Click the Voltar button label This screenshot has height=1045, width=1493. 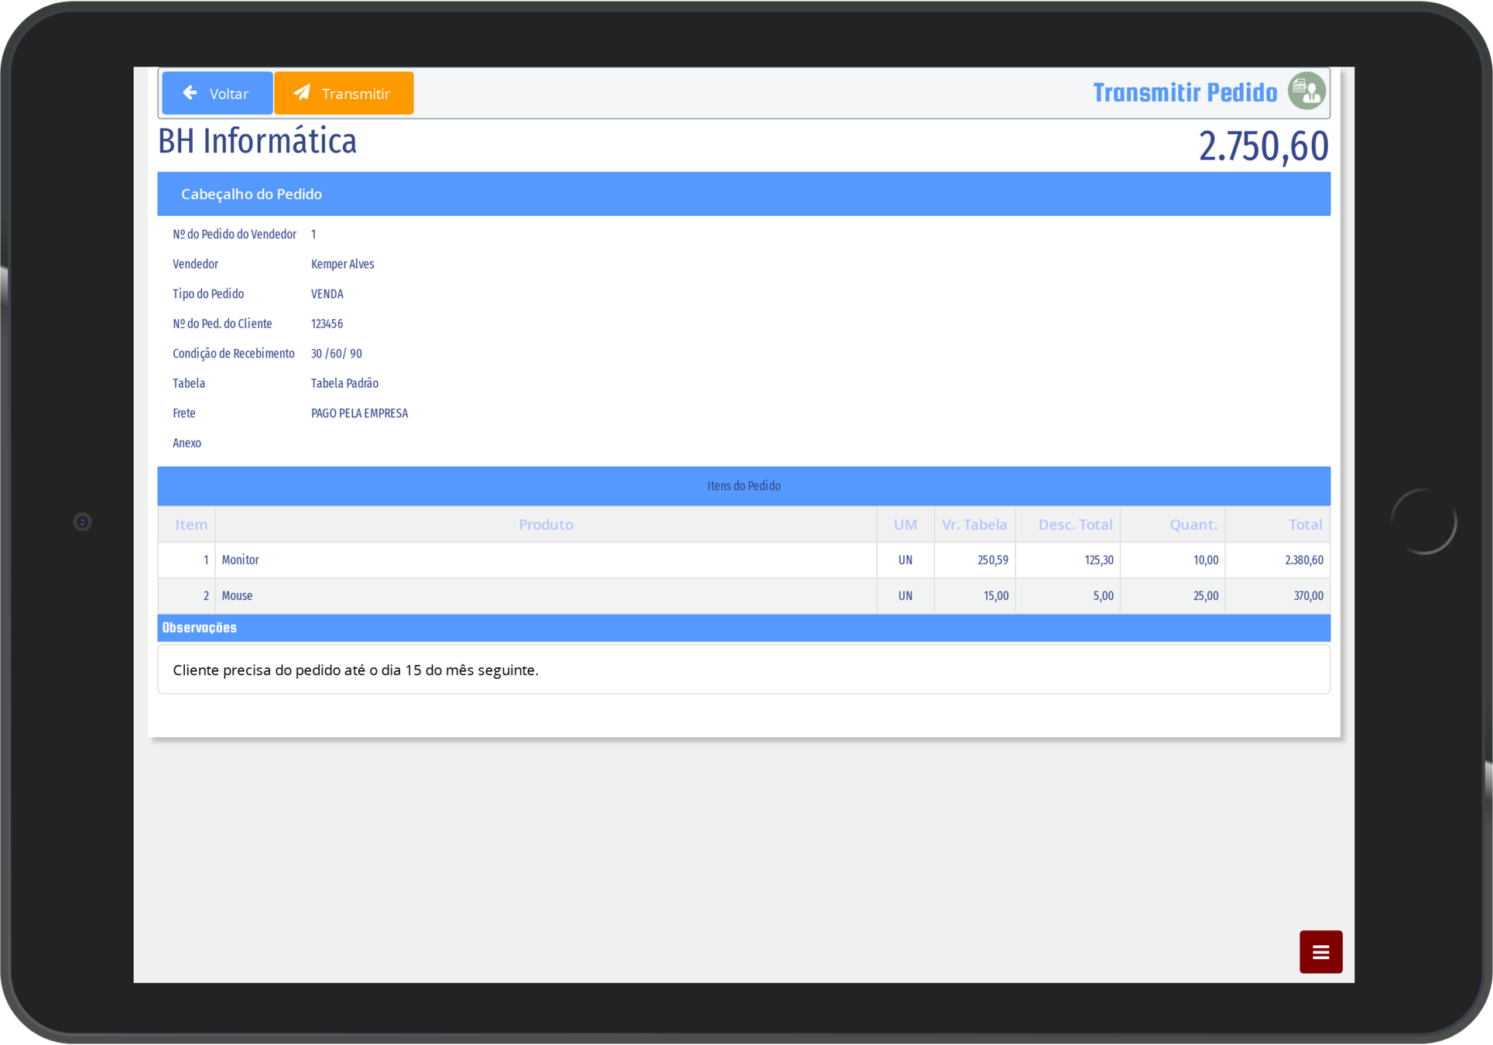click(228, 94)
